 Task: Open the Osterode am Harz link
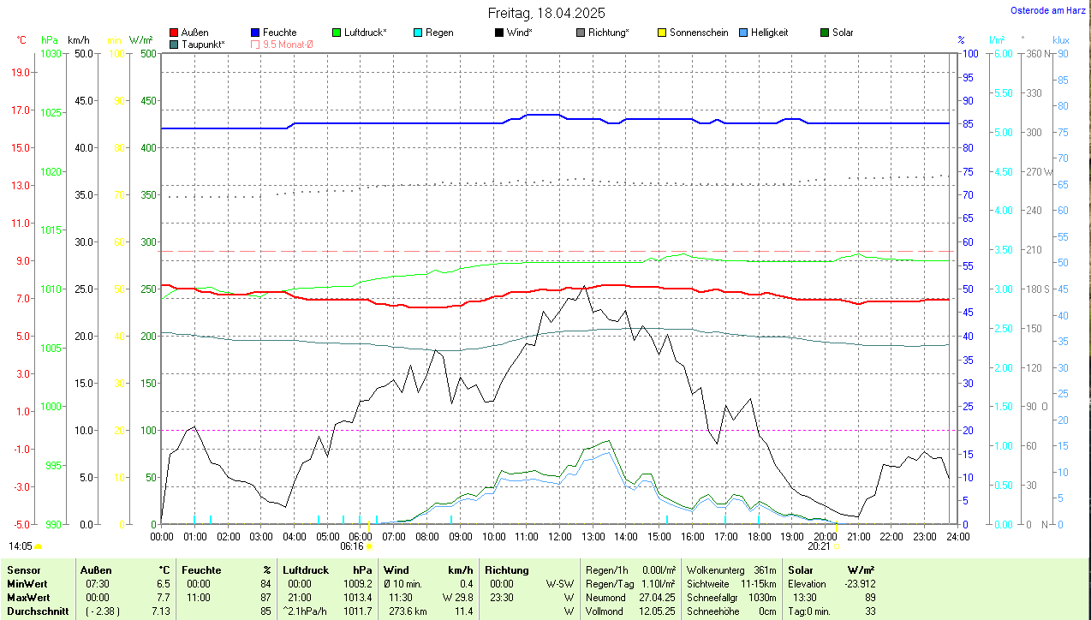[x=1049, y=10]
